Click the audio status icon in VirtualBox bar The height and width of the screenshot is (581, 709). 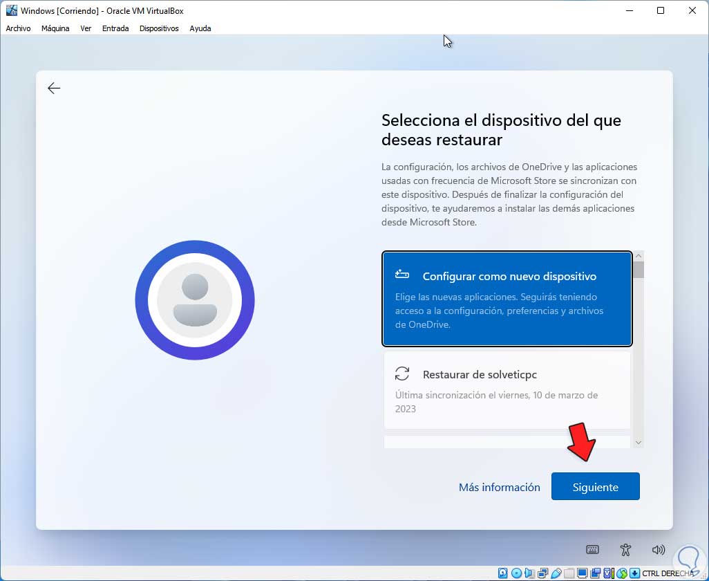tap(529, 573)
